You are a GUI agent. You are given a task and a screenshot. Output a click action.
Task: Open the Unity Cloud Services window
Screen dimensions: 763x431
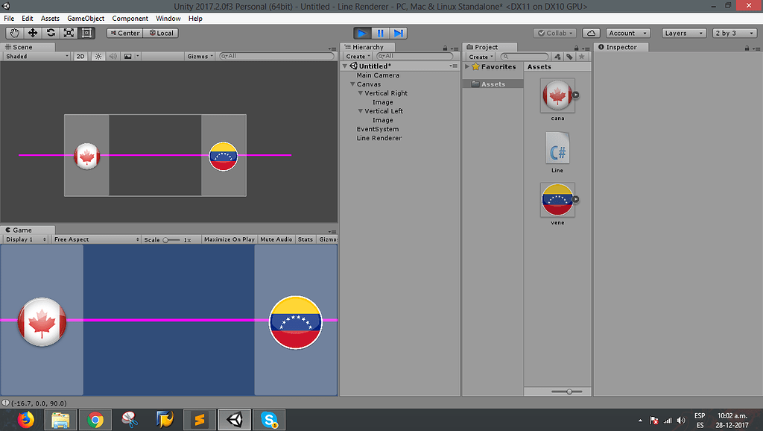click(x=592, y=33)
